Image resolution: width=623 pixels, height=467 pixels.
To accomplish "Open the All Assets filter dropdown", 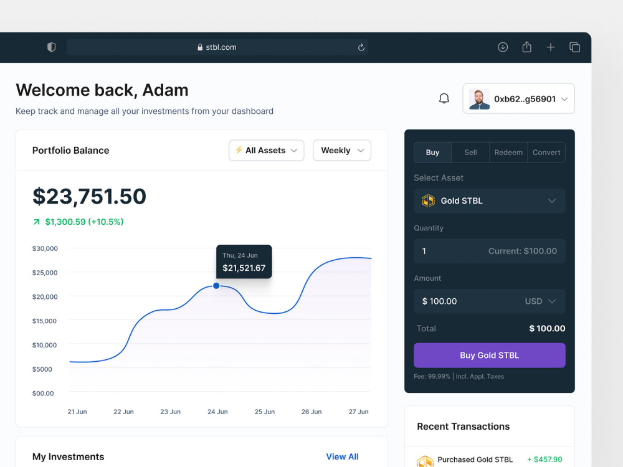I will coord(266,150).
